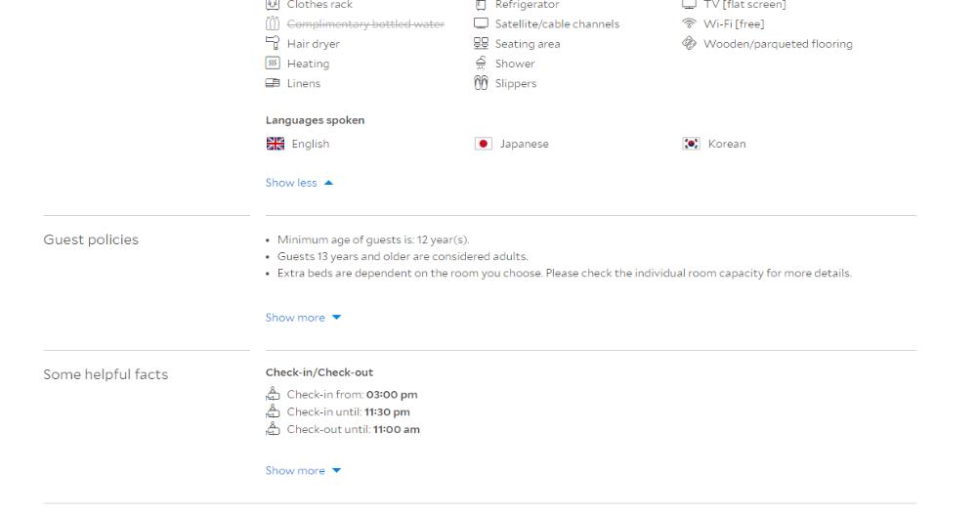Click the Some helpful facts heading
The image size is (977, 518).
pos(106,374)
